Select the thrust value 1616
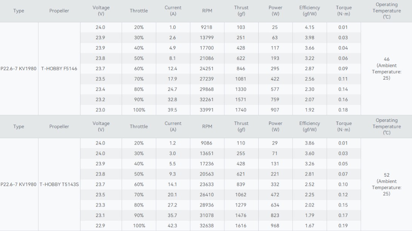 tap(241, 226)
